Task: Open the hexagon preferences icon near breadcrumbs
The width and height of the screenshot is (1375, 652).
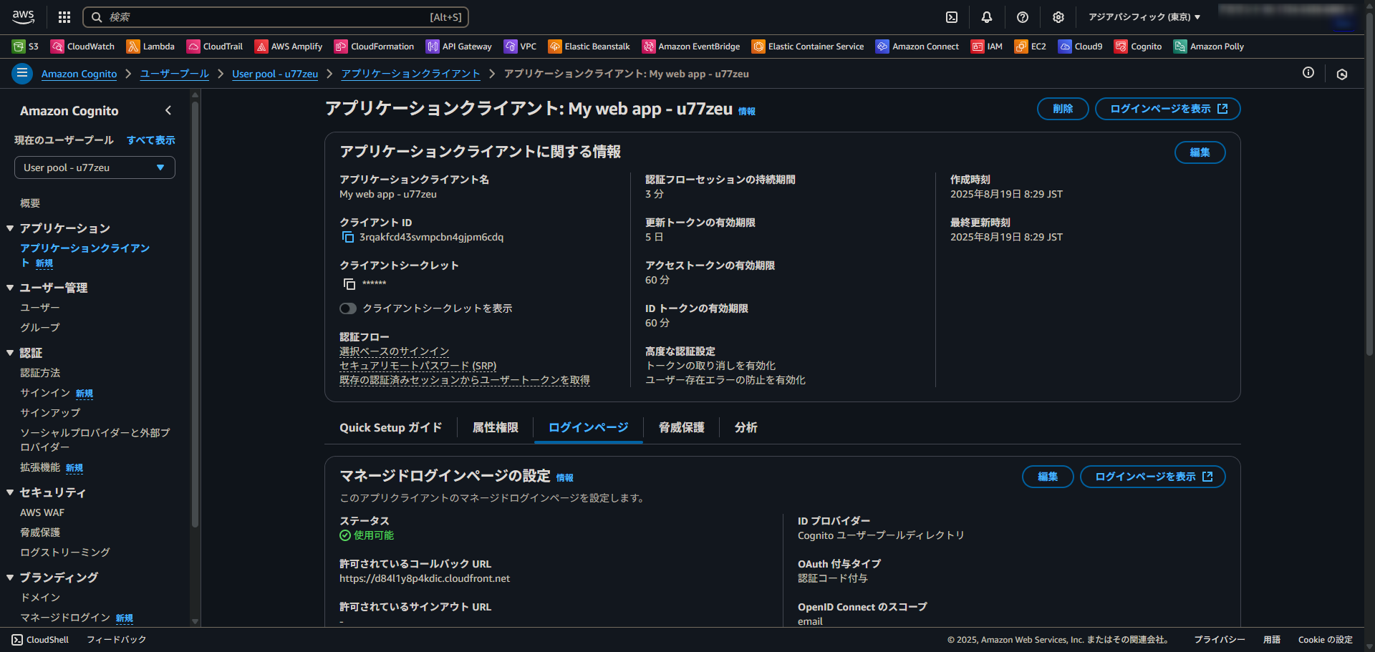Action: tap(1342, 74)
